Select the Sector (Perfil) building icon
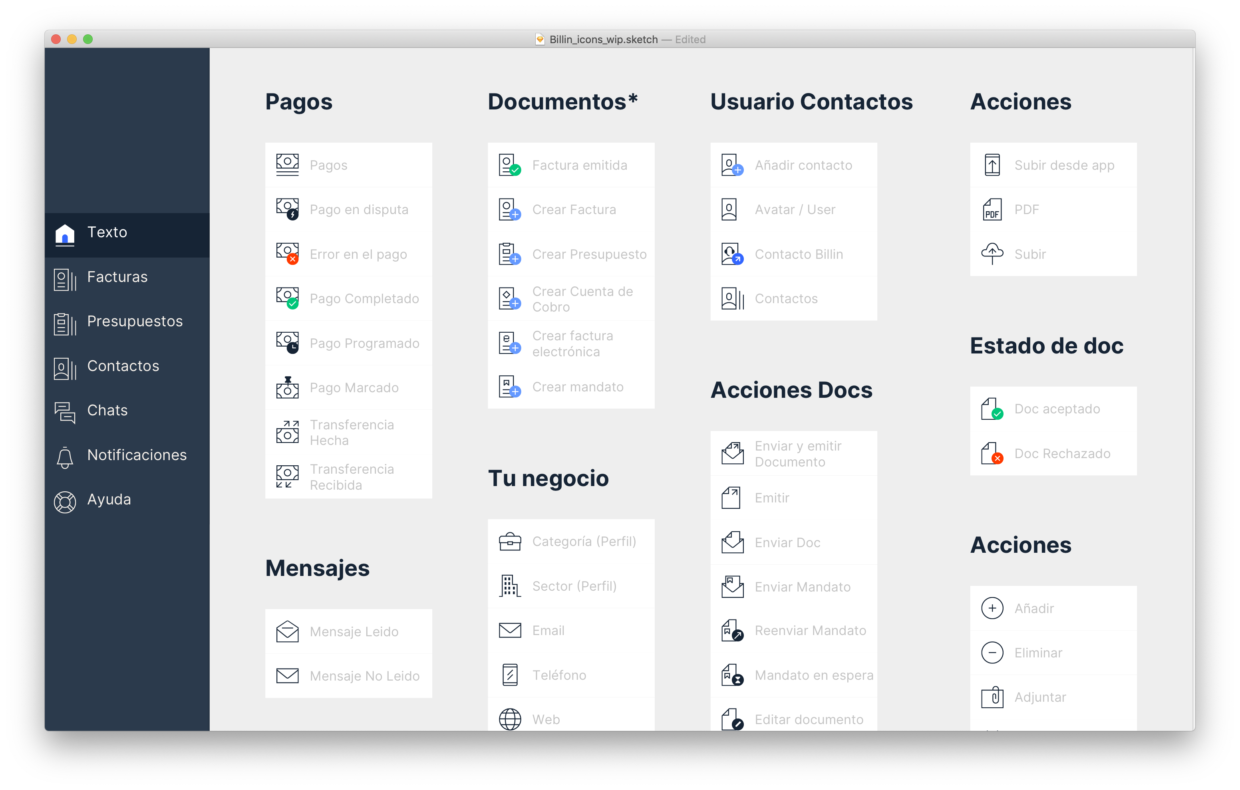This screenshot has height=790, width=1240. (x=509, y=586)
